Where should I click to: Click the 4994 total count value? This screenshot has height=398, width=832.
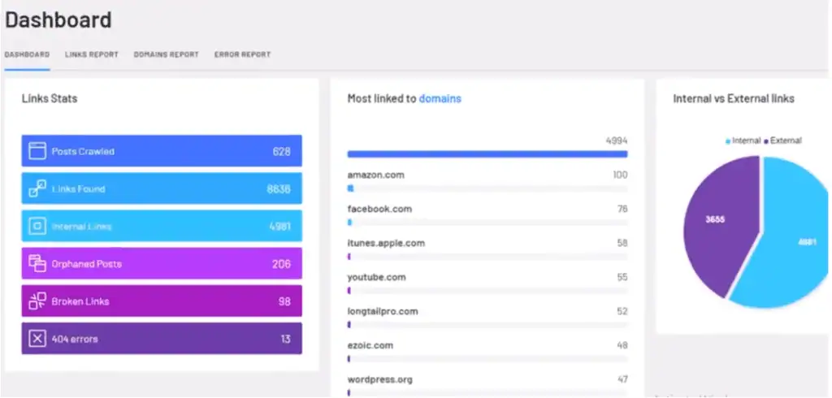(617, 141)
